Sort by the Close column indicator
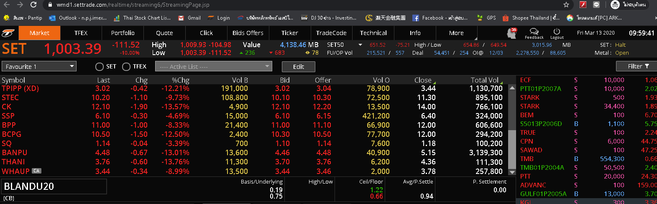 [435, 83]
